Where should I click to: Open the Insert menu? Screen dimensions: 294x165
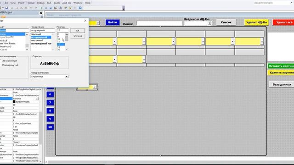tap(21, 3)
